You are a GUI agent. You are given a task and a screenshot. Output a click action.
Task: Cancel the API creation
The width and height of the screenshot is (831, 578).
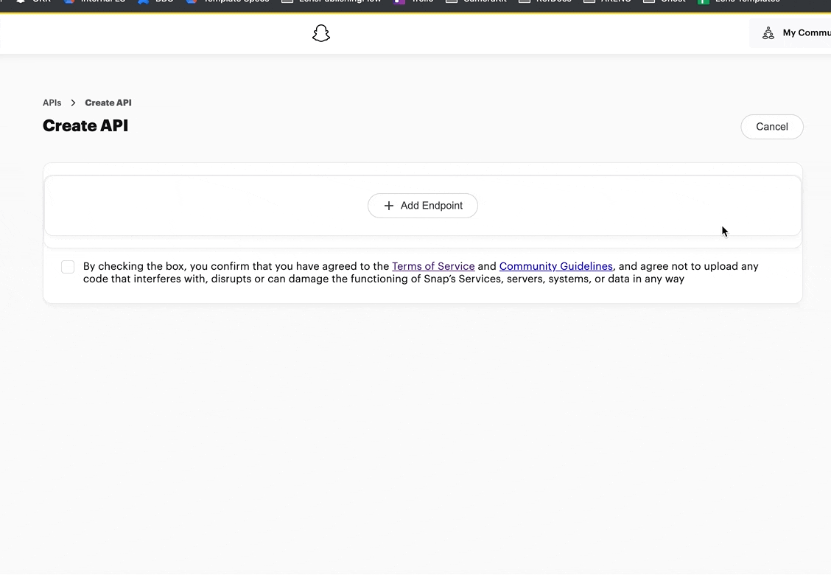point(771,127)
